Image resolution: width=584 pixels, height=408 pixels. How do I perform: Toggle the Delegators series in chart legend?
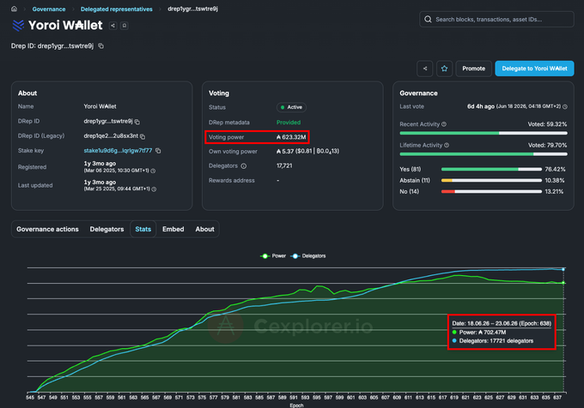click(308, 256)
